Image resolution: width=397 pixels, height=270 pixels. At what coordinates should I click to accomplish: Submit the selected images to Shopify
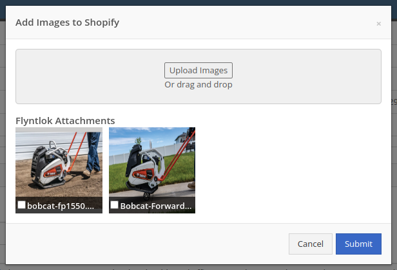point(358,244)
